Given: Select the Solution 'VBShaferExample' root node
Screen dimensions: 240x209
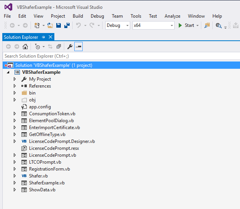Looking at the screenshot, I should coord(121,65).
